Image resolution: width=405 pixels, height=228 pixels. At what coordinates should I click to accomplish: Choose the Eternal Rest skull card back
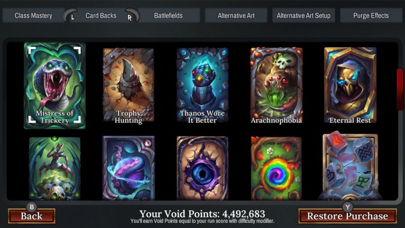click(x=350, y=85)
